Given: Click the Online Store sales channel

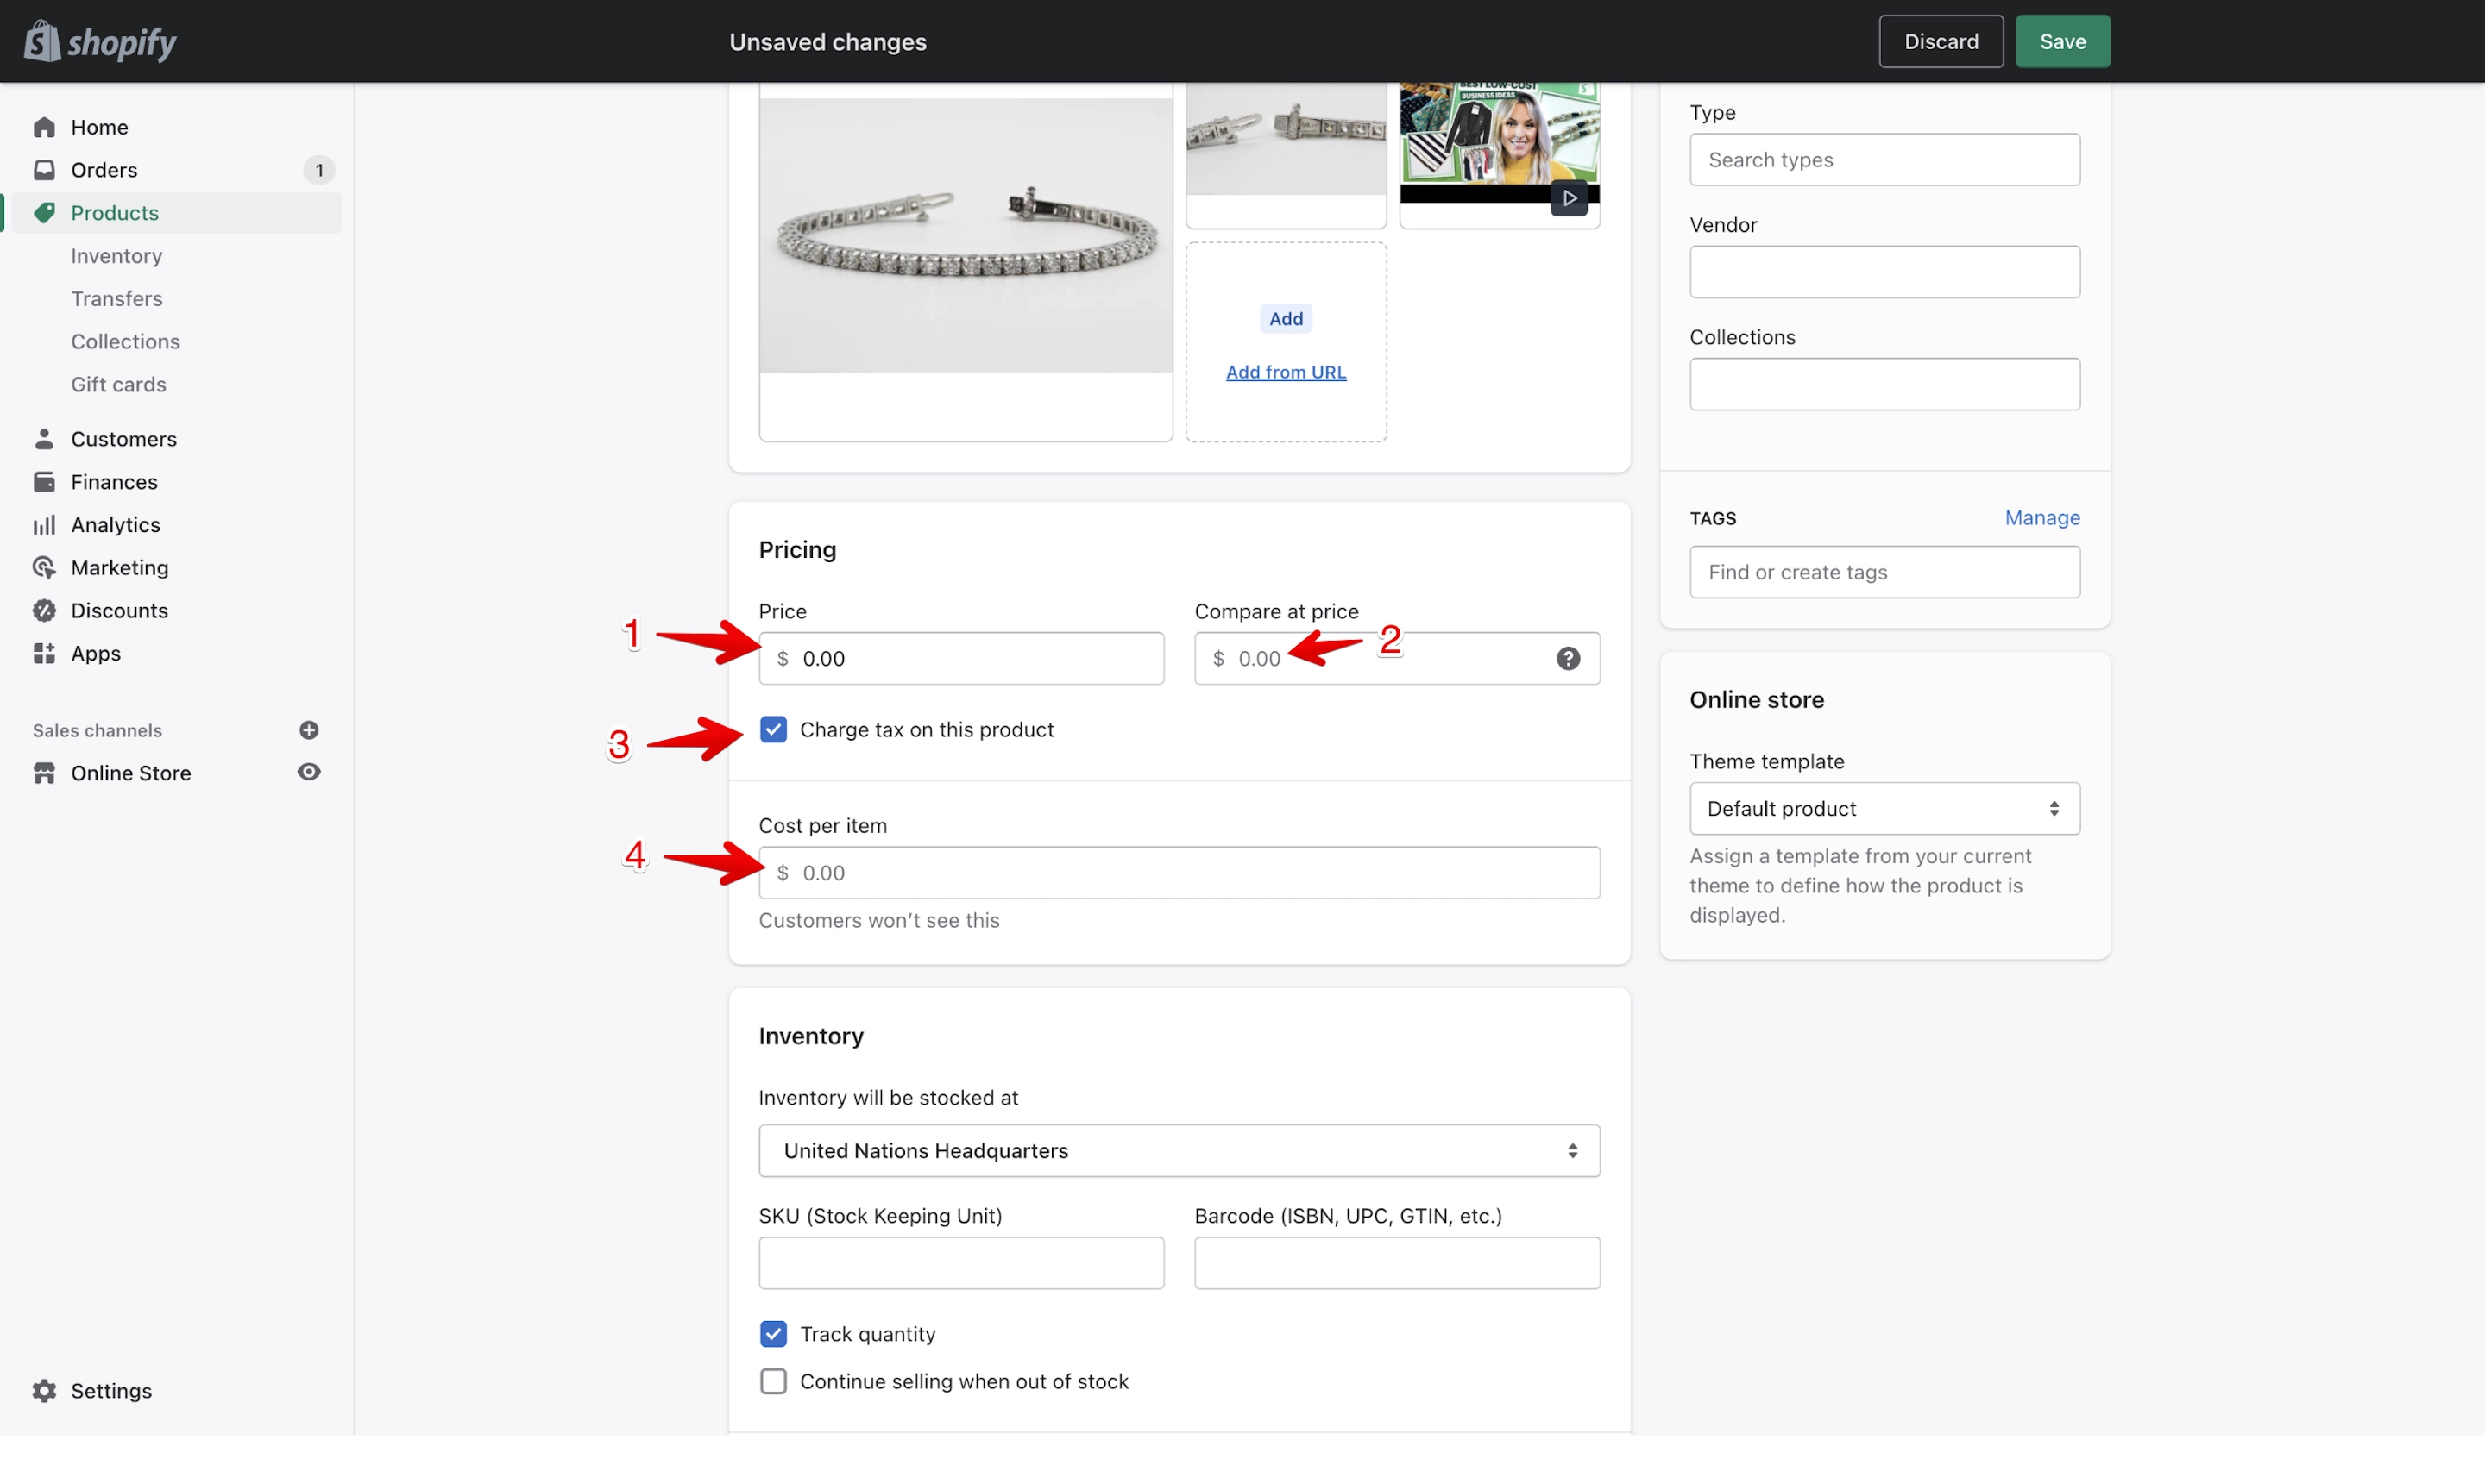Looking at the screenshot, I should [x=130, y=773].
